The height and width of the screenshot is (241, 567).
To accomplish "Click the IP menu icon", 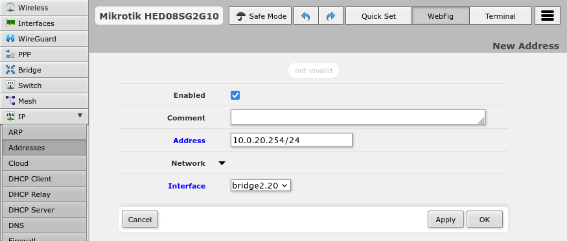I will [x=10, y=117].
